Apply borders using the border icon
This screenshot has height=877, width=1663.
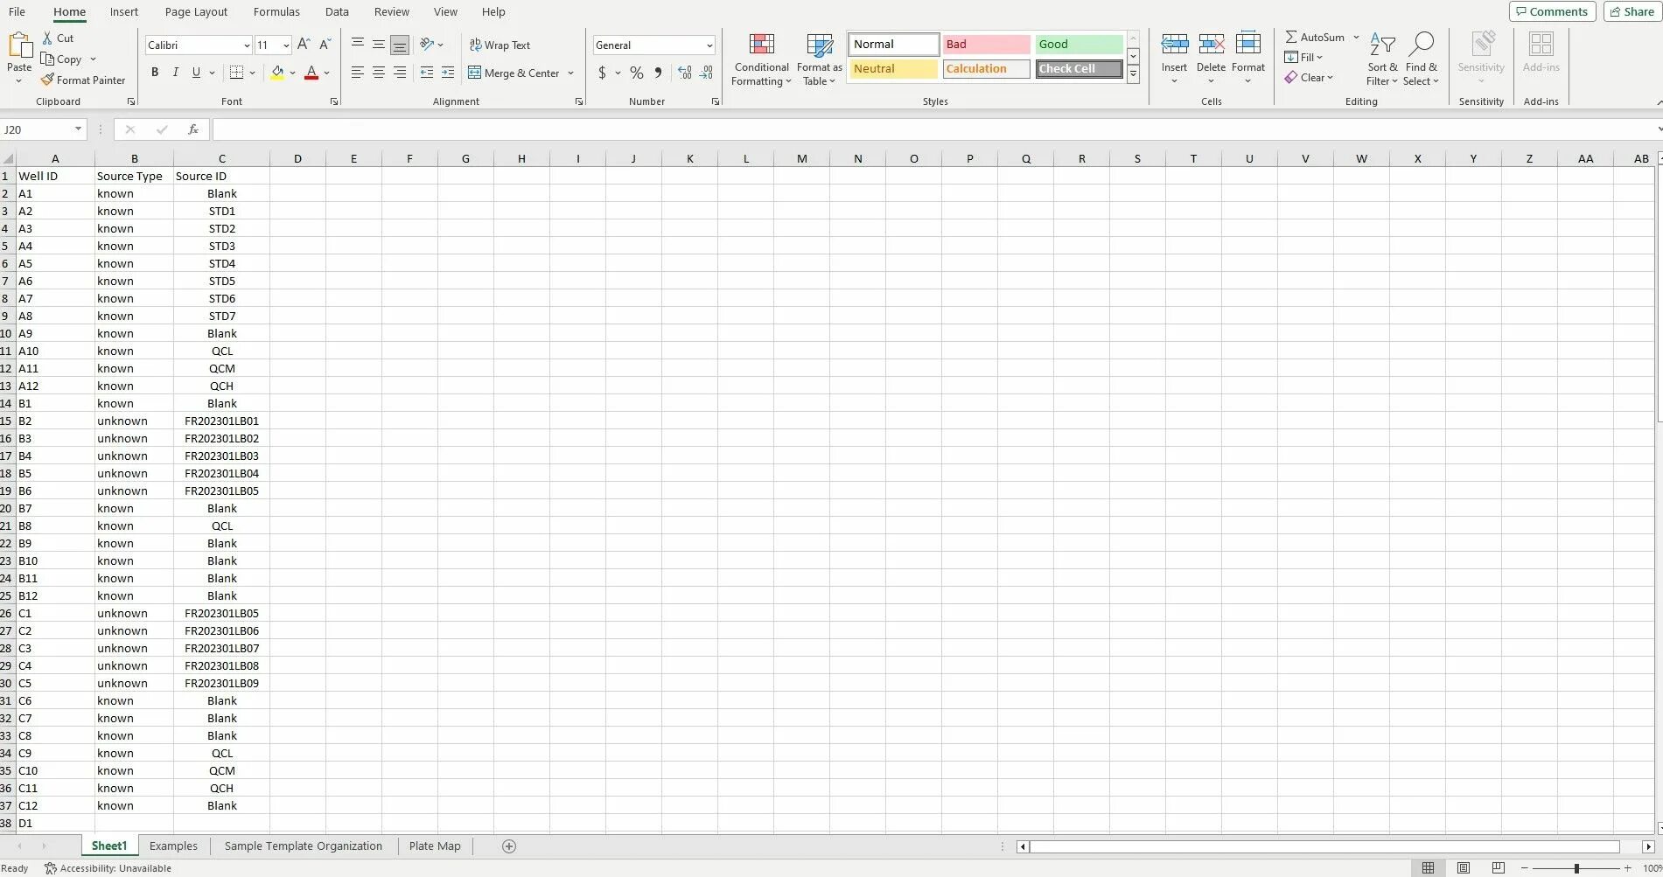click(236, 73)
